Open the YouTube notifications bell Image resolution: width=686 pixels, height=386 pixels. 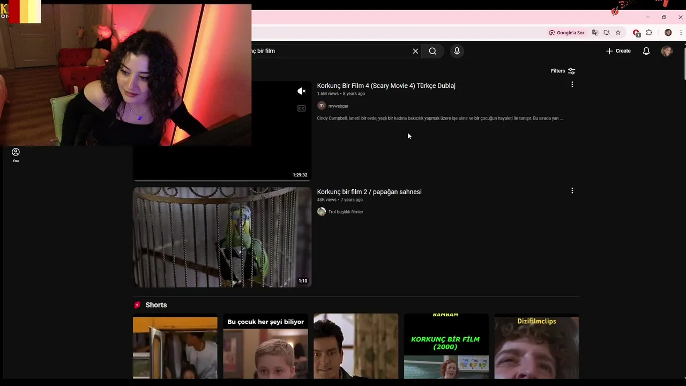(646, 51)
